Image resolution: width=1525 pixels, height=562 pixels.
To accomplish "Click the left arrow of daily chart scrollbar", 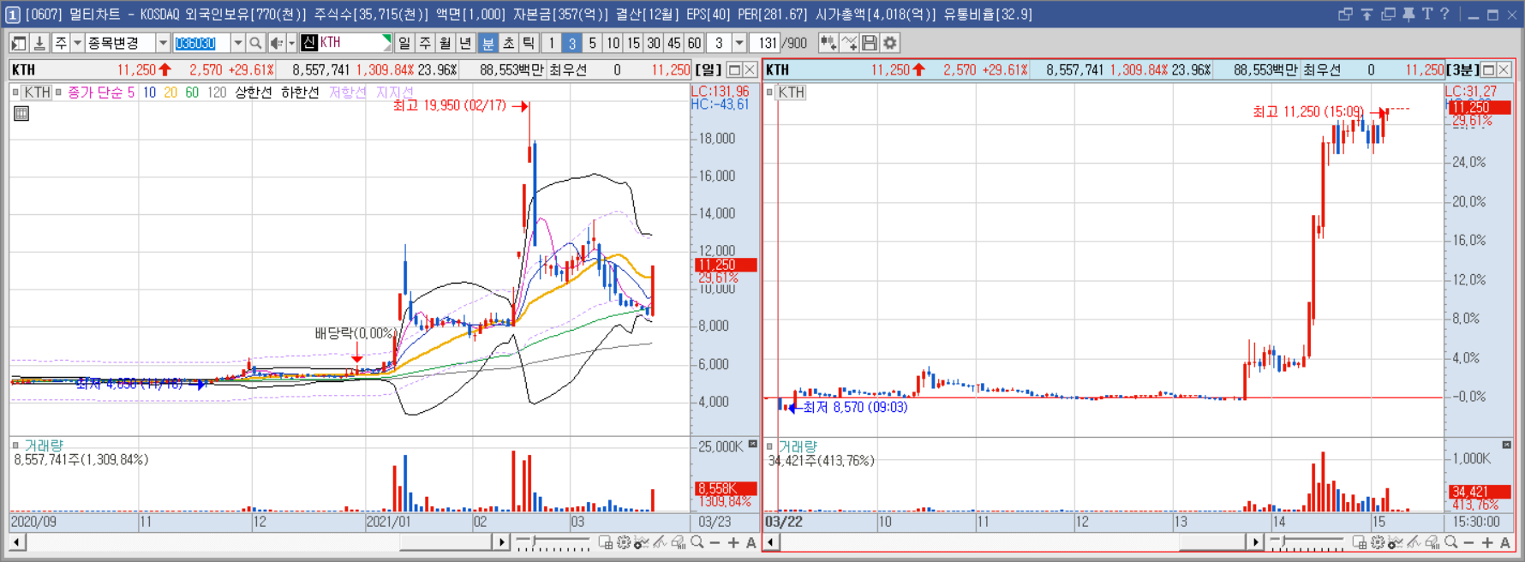I will pos(17,542).
